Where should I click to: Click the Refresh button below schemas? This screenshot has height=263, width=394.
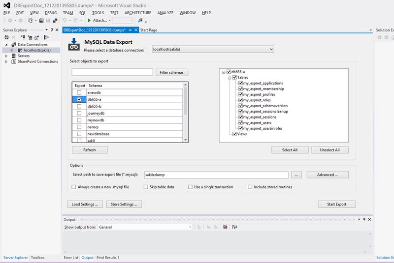tap(90, 150)
